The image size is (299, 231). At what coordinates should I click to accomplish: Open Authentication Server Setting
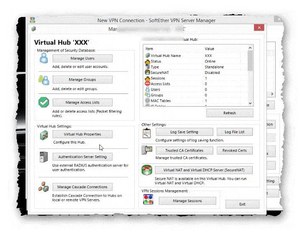coord(82,157)
